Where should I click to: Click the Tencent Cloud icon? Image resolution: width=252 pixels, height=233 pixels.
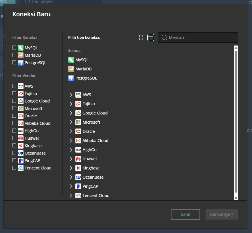coord(78,195)
